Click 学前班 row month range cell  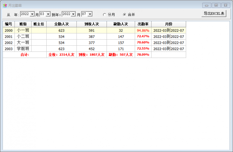point(169,49)
